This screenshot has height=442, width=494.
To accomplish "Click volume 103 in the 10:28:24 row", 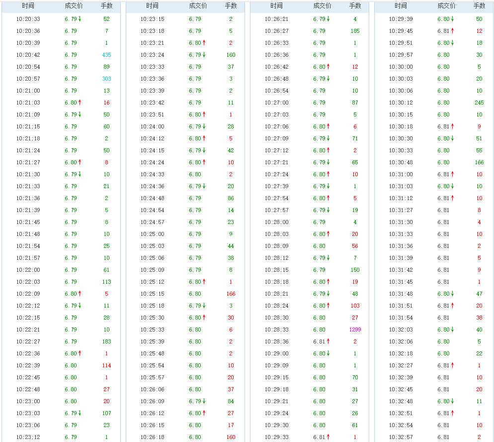I will click(x=355, y=306).
